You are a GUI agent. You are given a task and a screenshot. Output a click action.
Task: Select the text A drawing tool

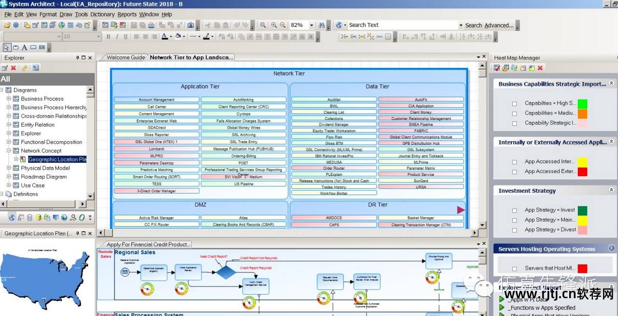coord(24,47)
